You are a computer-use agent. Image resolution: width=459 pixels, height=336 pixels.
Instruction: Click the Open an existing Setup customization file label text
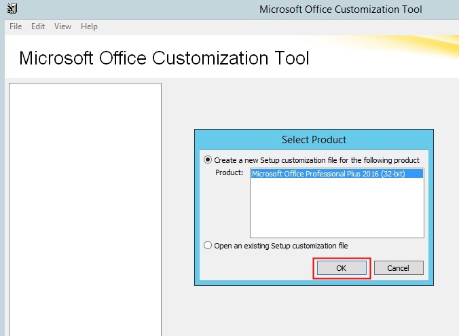click(x=281, y=246)
